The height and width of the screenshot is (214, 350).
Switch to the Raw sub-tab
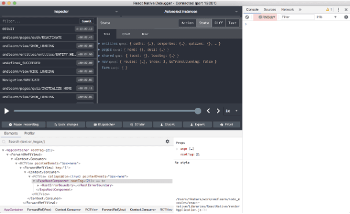coord(145,34)
